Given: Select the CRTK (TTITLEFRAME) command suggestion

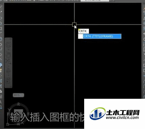Looking at the screenshot, I should 100,36.
